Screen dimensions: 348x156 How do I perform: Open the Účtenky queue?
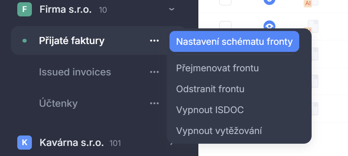[x=58, y=103]
